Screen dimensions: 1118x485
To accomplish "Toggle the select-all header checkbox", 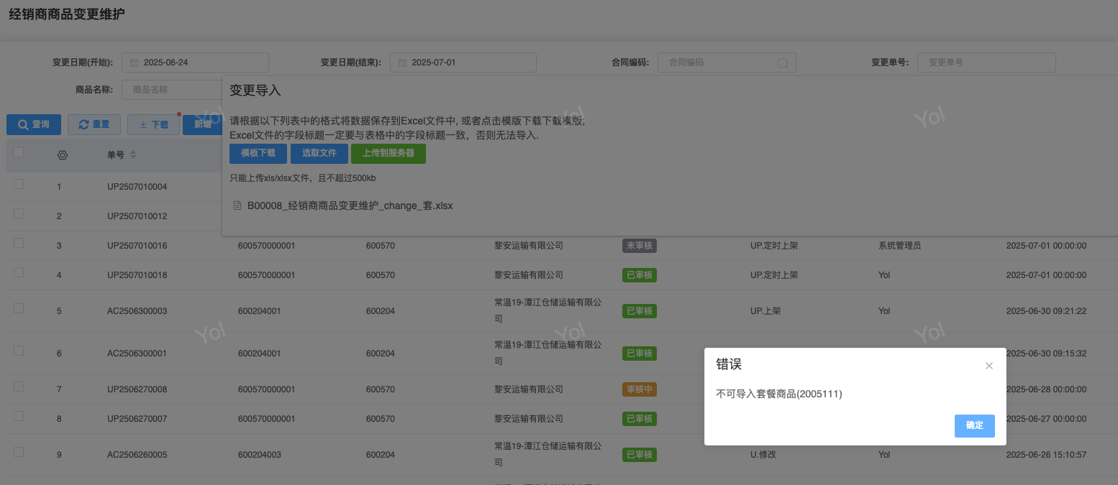I will click(x=19, y=152).
